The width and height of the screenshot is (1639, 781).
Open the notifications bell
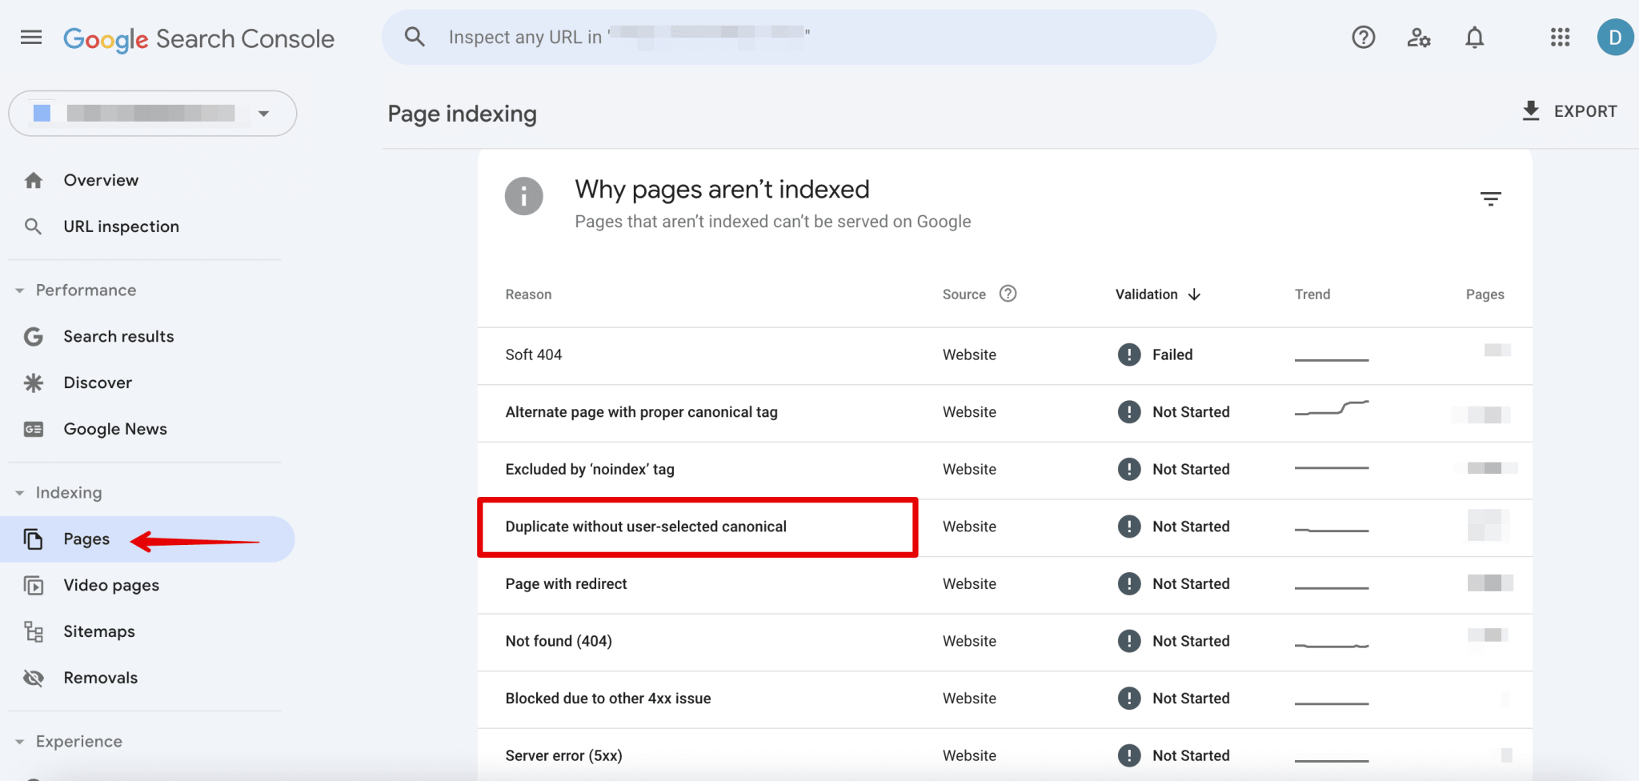pyautogui.click(x=1475, y=37)
